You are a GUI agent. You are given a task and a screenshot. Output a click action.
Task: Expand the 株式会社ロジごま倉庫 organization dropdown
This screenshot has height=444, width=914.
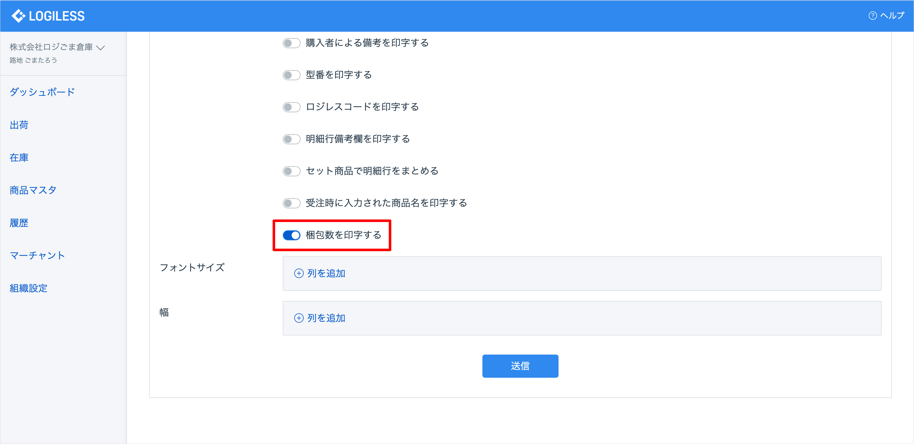pyautogui.click(x=57, y=47)
